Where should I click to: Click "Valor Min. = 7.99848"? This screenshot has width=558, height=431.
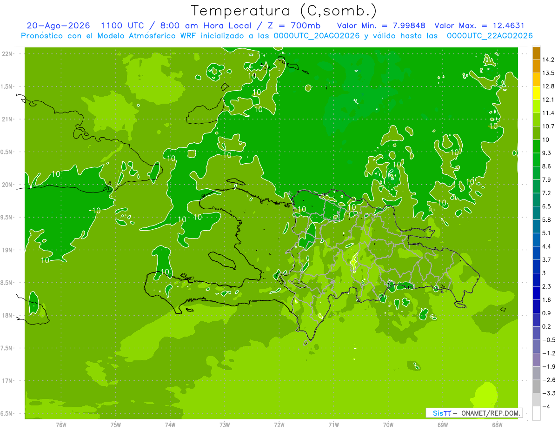(x=381, y=26)
